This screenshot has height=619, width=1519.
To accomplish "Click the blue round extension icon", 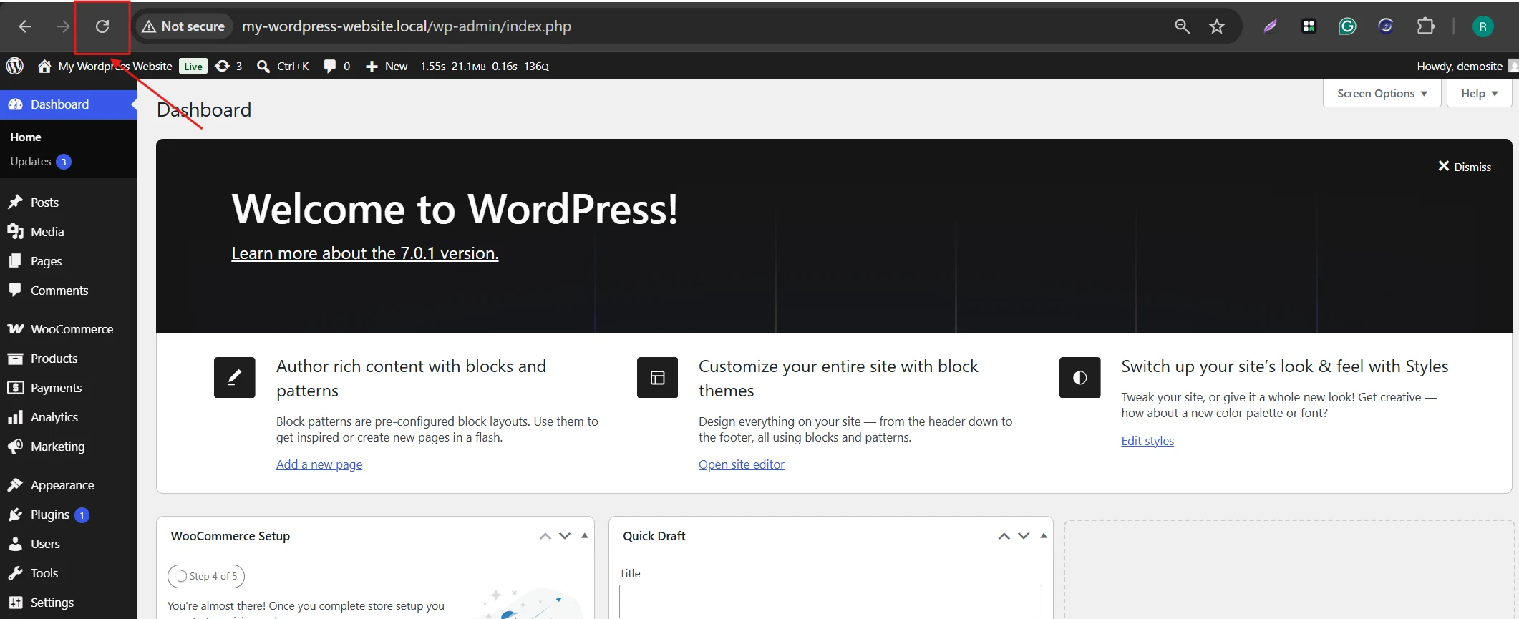I will point(1386,26).
